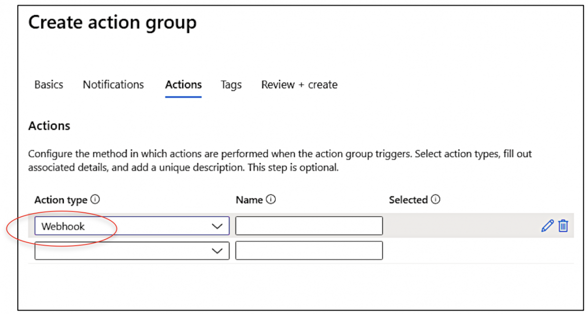Select the currently active Actions tab
588x314 pixels.
(x=183, y=85)
